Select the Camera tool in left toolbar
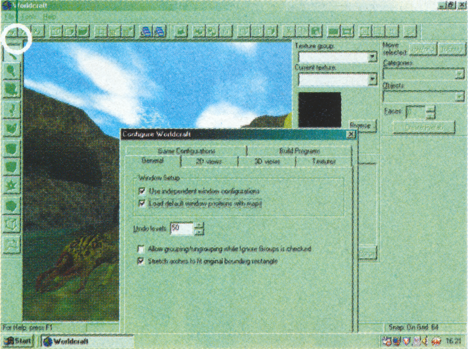This screenshot has width=468, height=349. 11,90
